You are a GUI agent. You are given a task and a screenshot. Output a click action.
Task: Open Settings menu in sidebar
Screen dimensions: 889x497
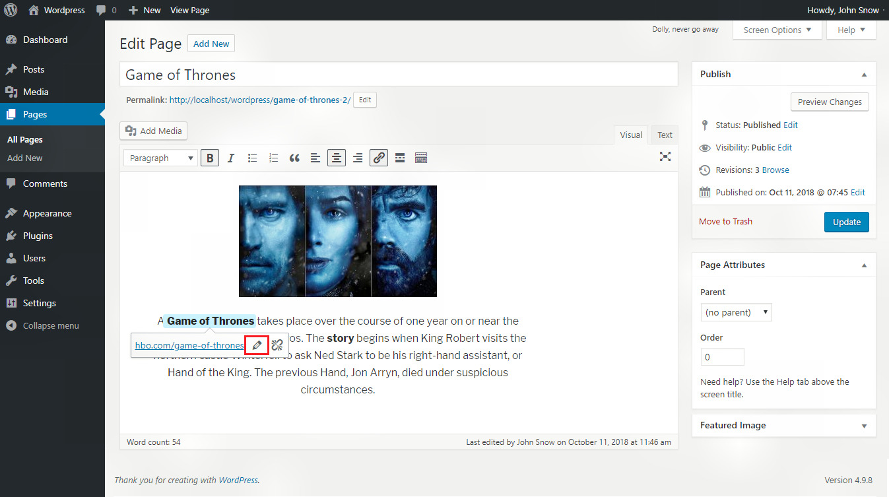[52, 303]
